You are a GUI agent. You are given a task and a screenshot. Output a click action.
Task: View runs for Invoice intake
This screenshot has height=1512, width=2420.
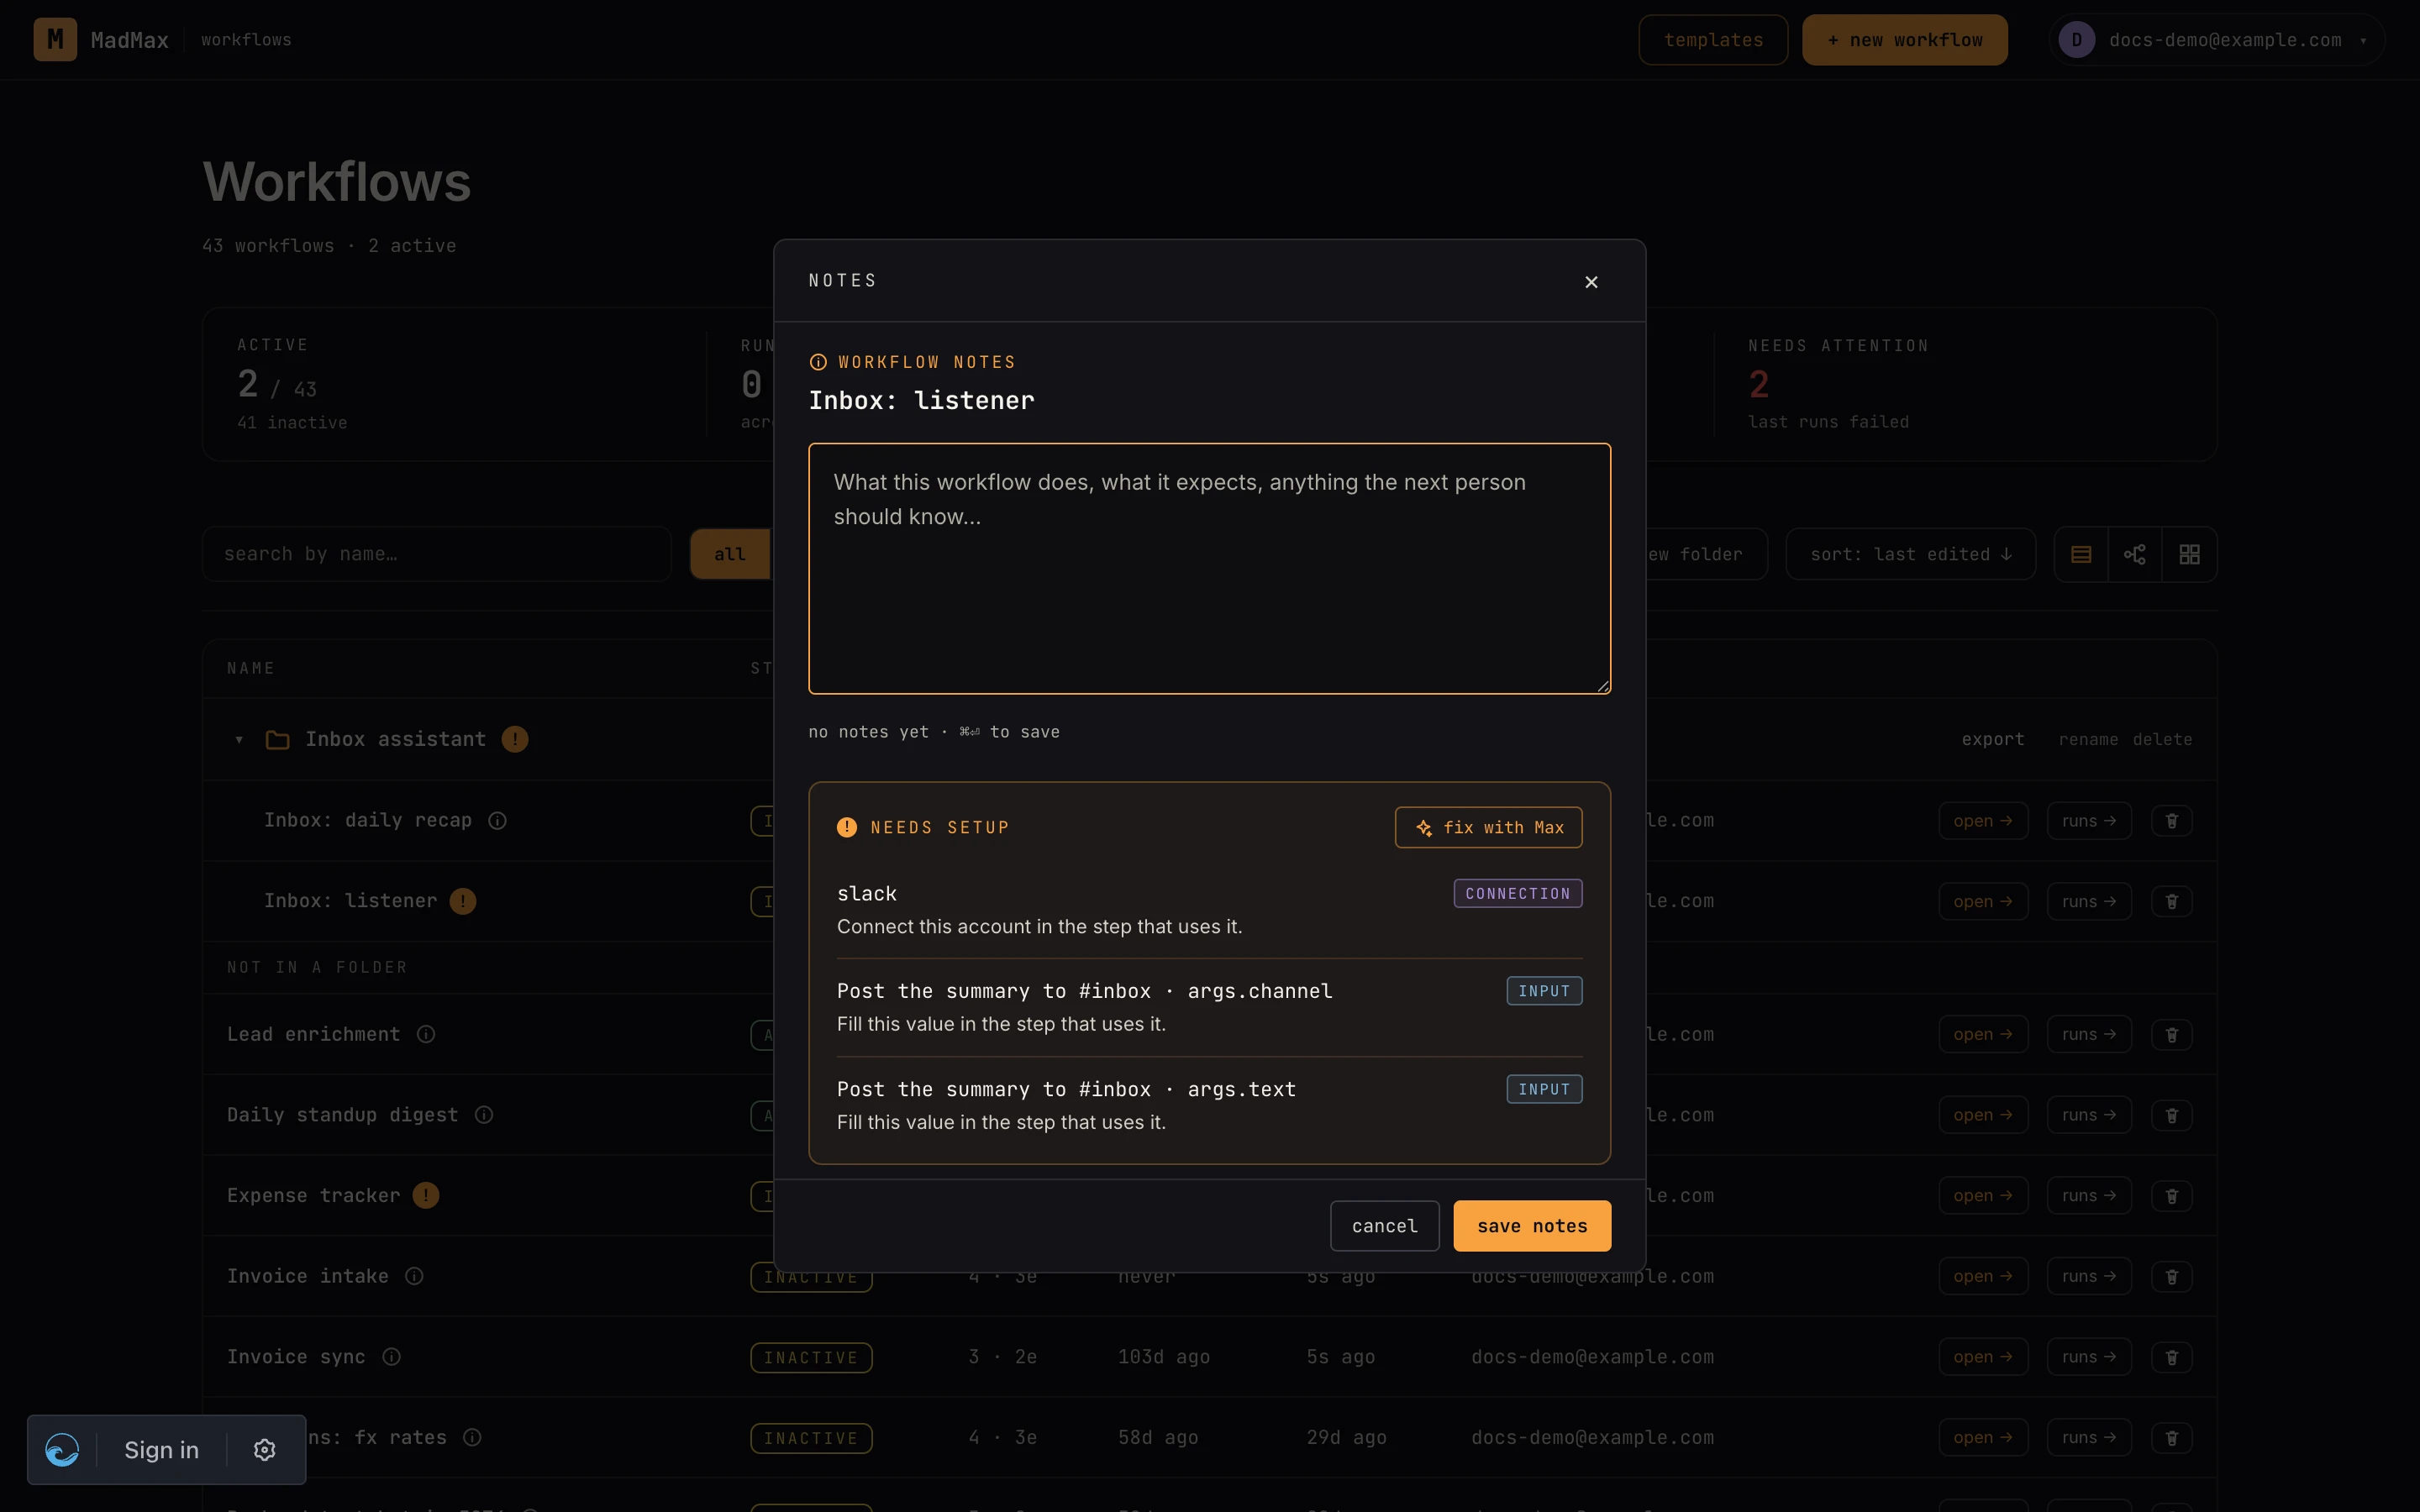coord(2088,1276)
